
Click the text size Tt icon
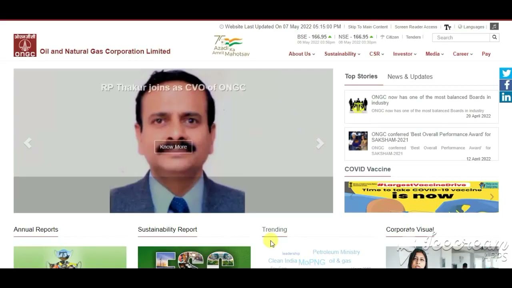[x=448, y=27]
